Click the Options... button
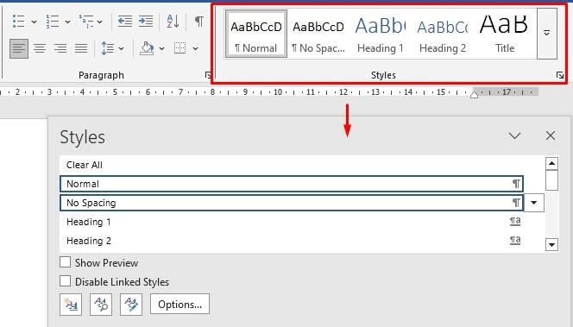This screenshot has width=573, height=327. [x=179, y=304]
